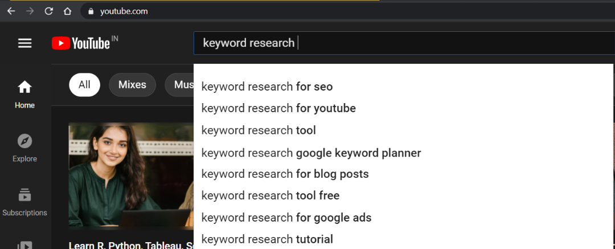The width and height of the screenshot is (615, 249).
Task: Select 'keyword research for blog posts' suggestion
Action: [x=285, y=174]
